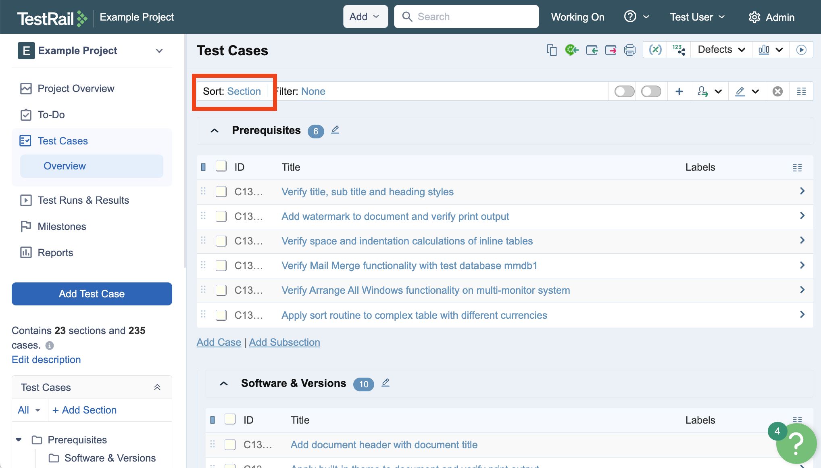Tick checkbox for Verify Mail Merge functionality case
Viewport: 821px width, 468px height.
click(221, 265)
